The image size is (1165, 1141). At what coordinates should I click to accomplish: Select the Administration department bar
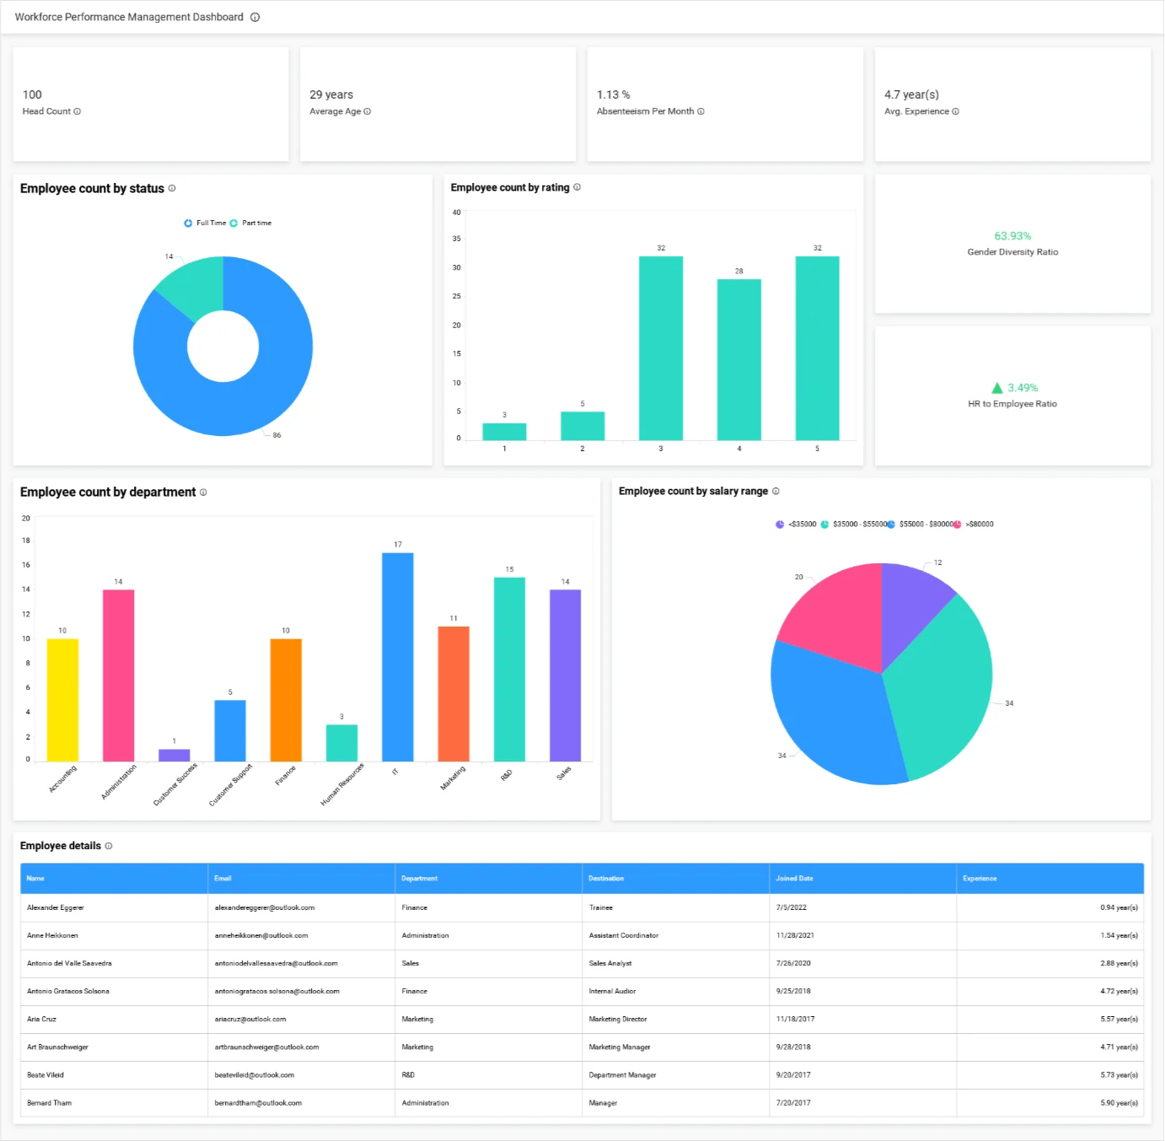coord(119,675)
